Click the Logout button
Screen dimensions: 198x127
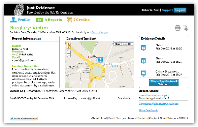[180, 10]
